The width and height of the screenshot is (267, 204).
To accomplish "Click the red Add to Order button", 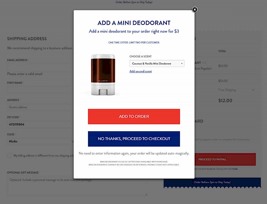I will (x=134, y=116).
